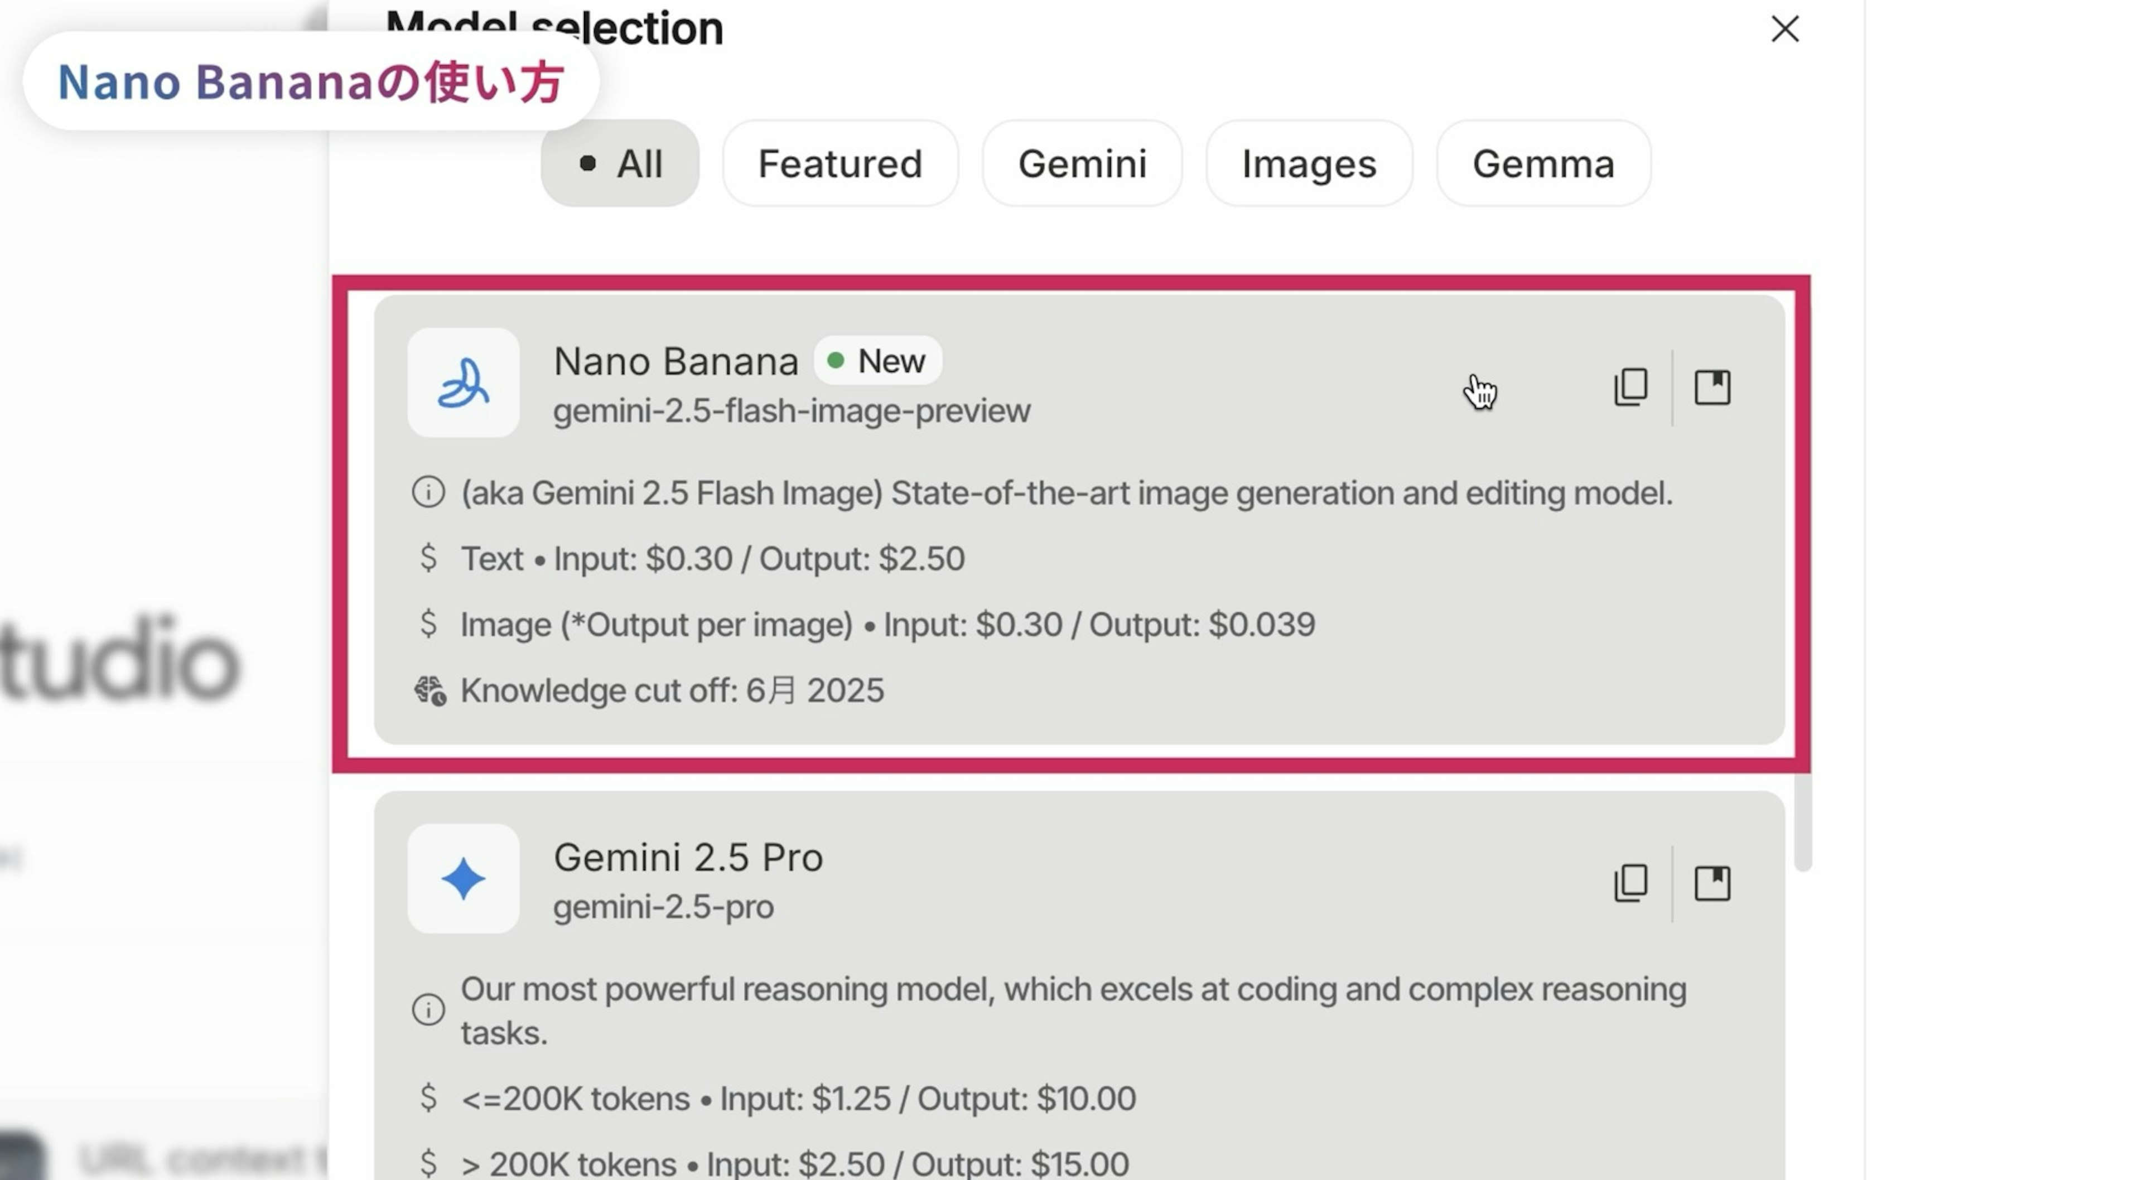Screen dimensions: 2142x1180
Task: Open Nano Banana details in new panel
Action: point(1712,386)
